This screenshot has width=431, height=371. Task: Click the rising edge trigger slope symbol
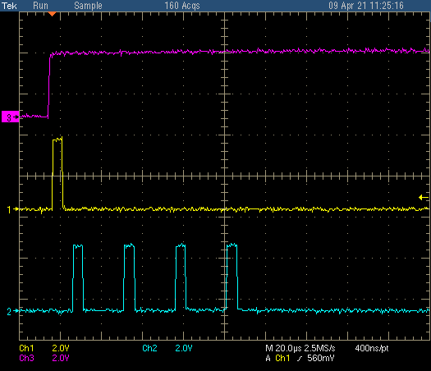pyautogui.click(x=300, y=359)
